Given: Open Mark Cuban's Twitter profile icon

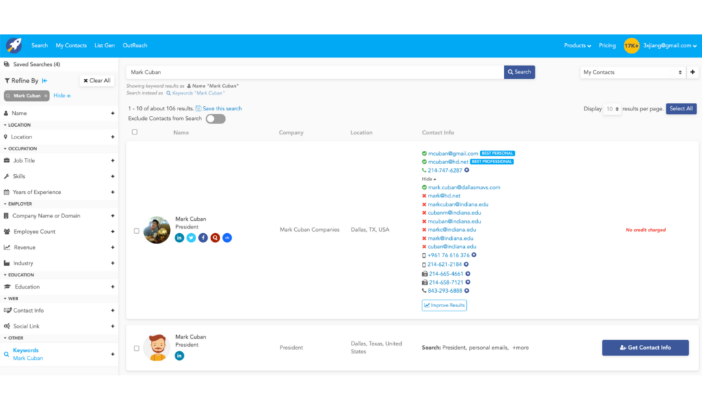Looking at the screenshot, I should pos(191,237).
